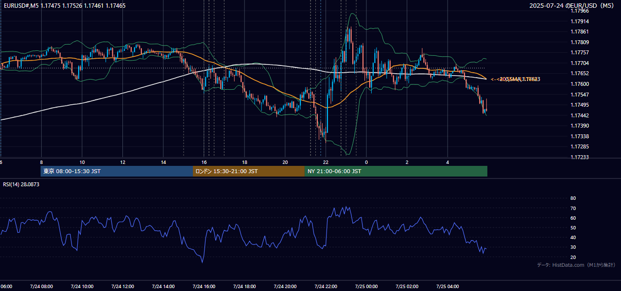Click price axis label 1.17757
Image resolution: width=621 pixels, height=291 pixels.
point(579,52)
